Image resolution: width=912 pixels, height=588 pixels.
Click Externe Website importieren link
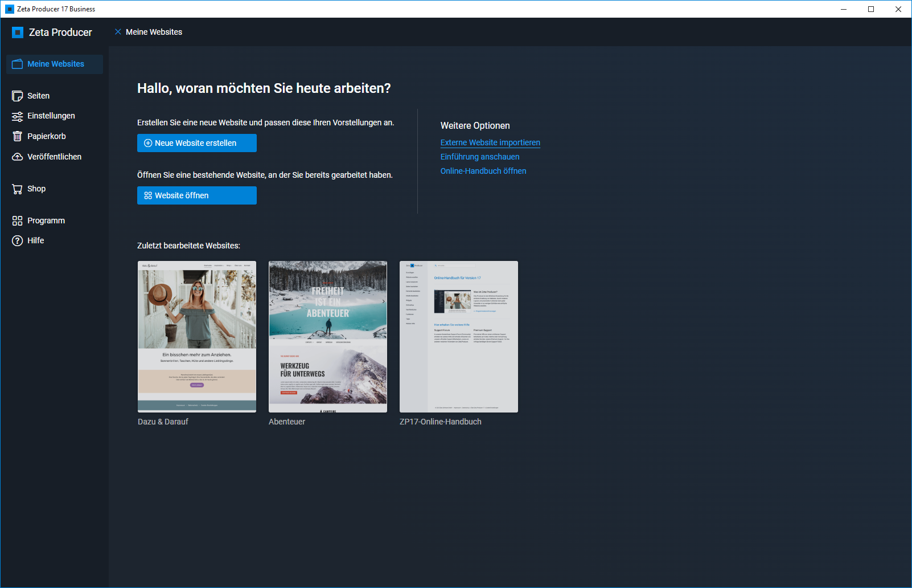490,142
